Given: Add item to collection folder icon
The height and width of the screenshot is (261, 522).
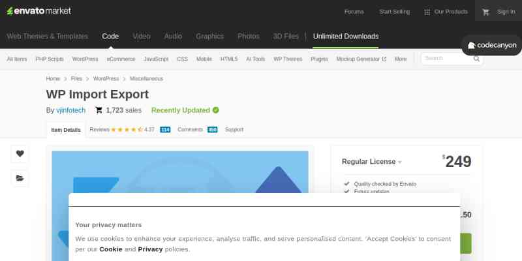Looking at the screenshot, I should (20, 178).
